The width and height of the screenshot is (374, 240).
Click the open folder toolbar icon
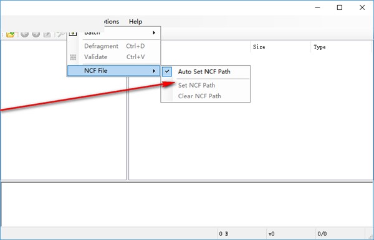tap(10, 34)
